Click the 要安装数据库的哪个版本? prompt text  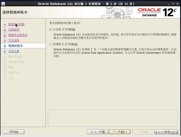[65, 23]
